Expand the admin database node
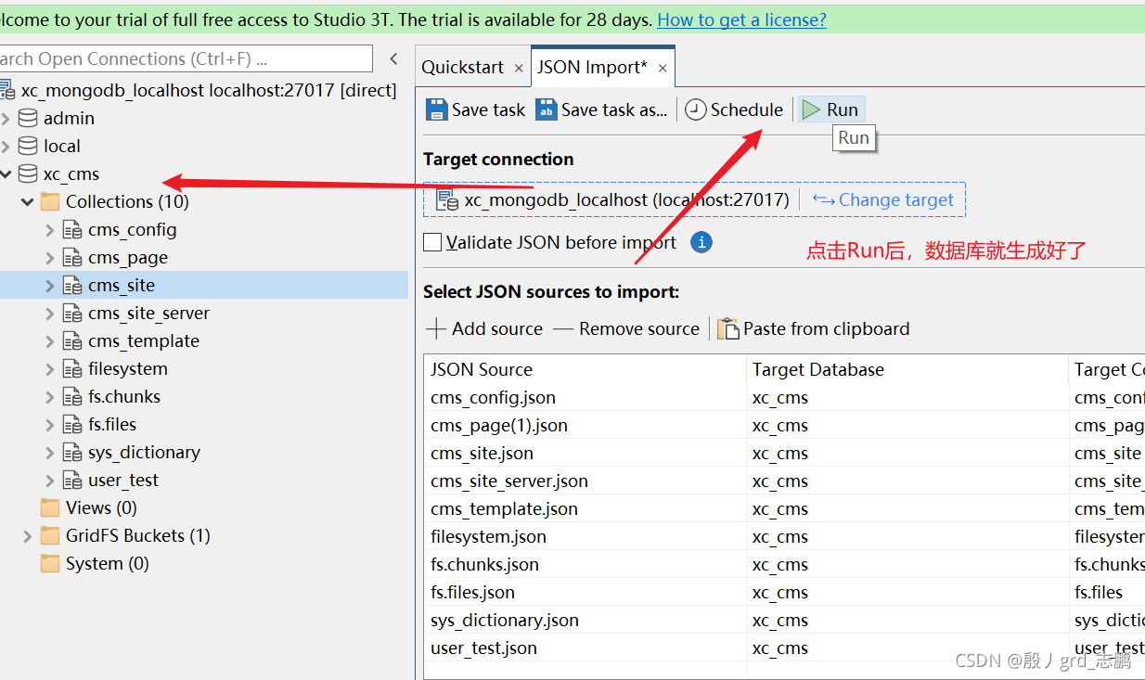 pyautogui.click(x=6, y=118)
